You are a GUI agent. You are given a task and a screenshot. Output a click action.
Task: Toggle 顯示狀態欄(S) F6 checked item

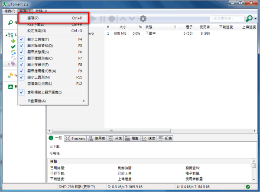(x=53, y=52)
